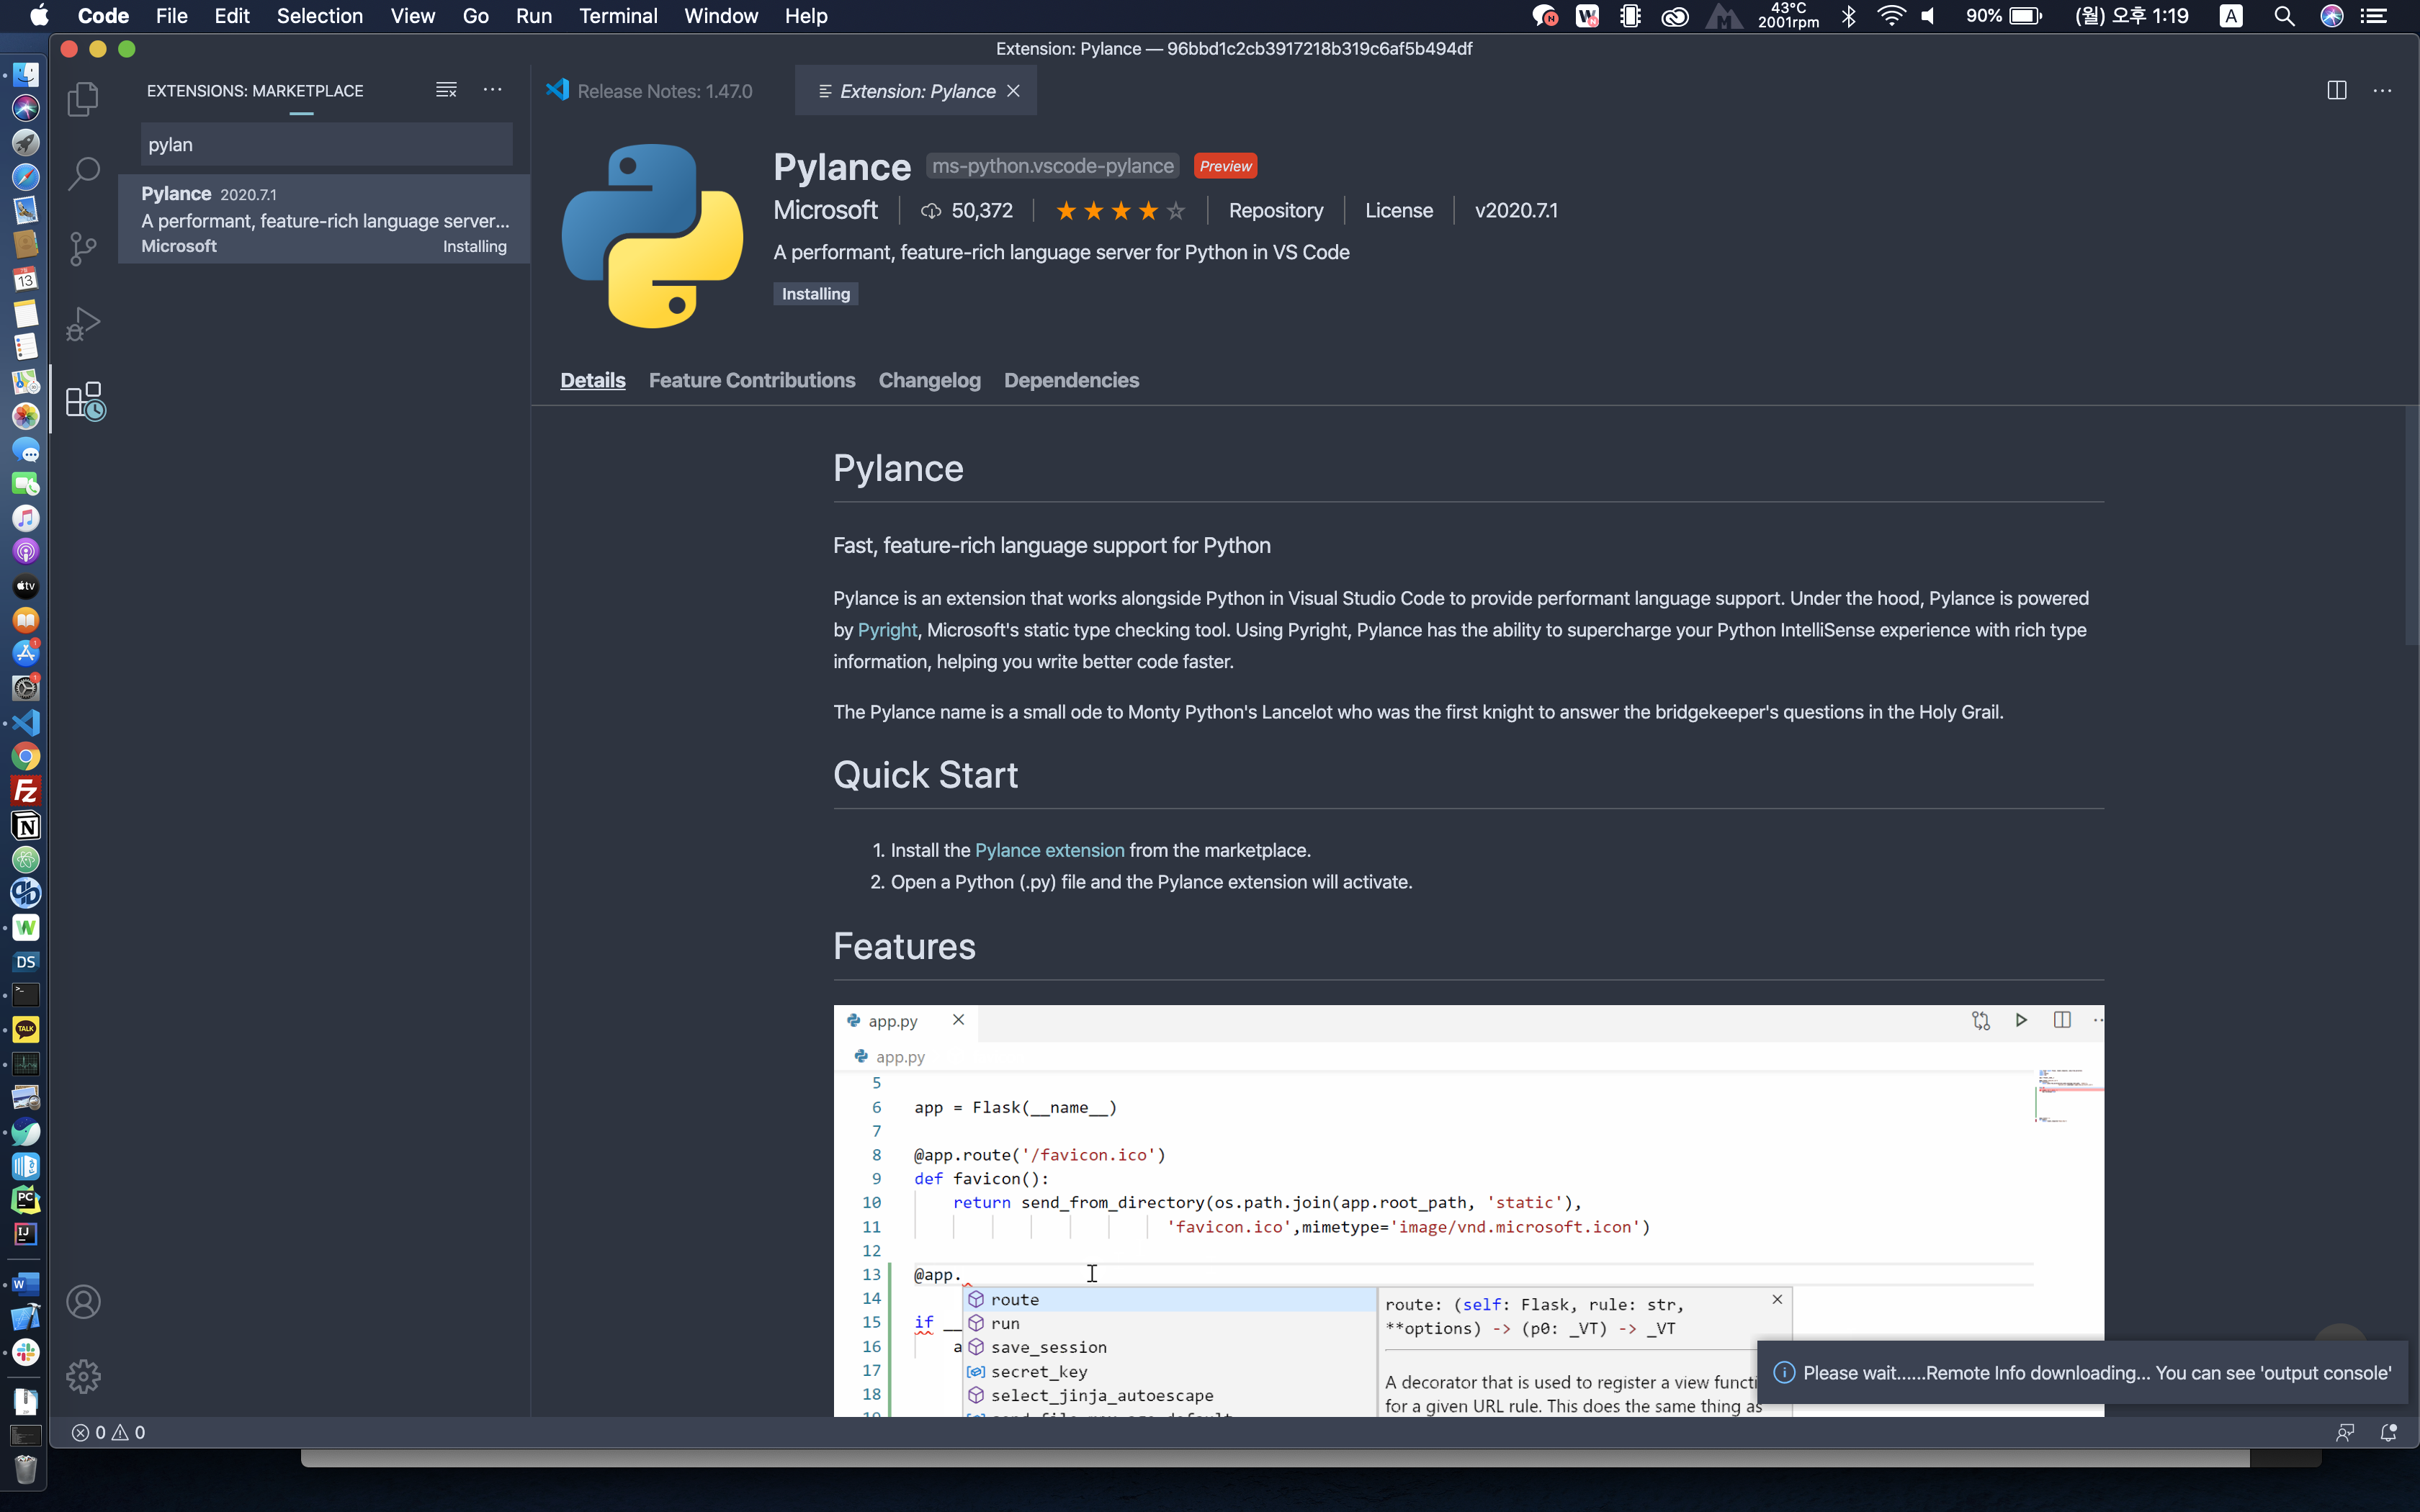Click the star rating of Pylance
Screen dimensions: 2420x1512
1119,210
